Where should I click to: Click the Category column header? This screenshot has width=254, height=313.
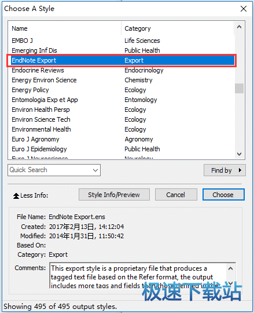[177, 28]
